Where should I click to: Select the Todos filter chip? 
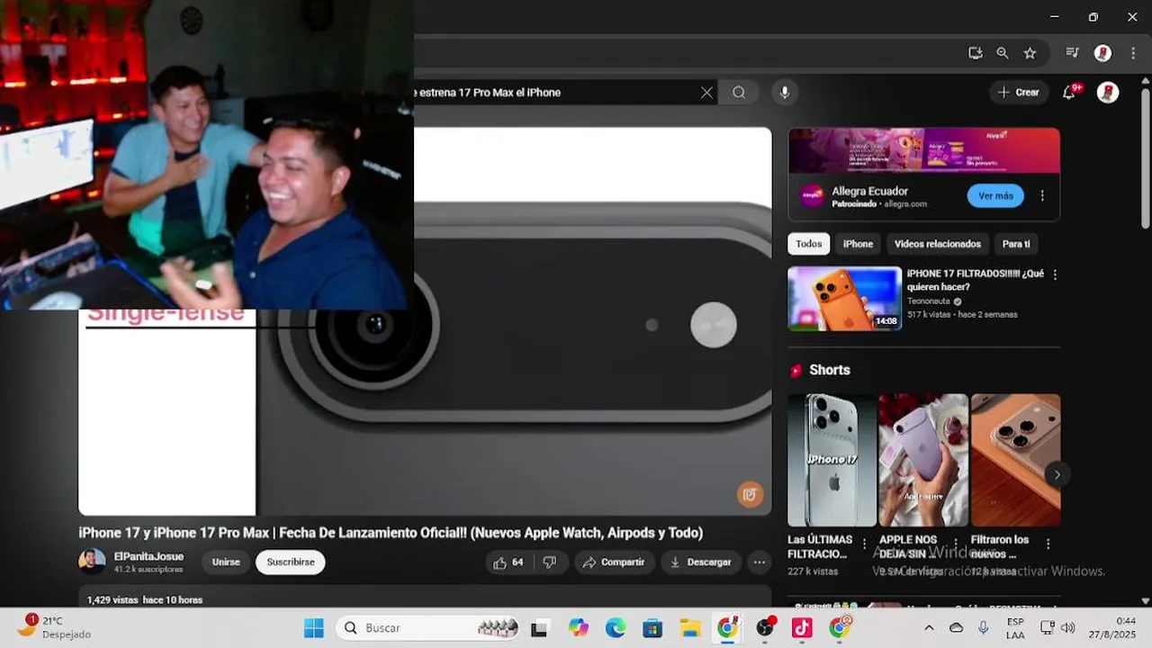(808, 244)
